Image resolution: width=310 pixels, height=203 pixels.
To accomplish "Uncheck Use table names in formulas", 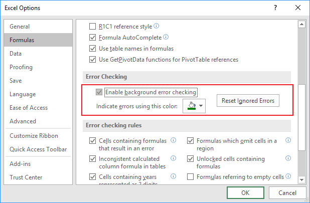I will [92, 49].
